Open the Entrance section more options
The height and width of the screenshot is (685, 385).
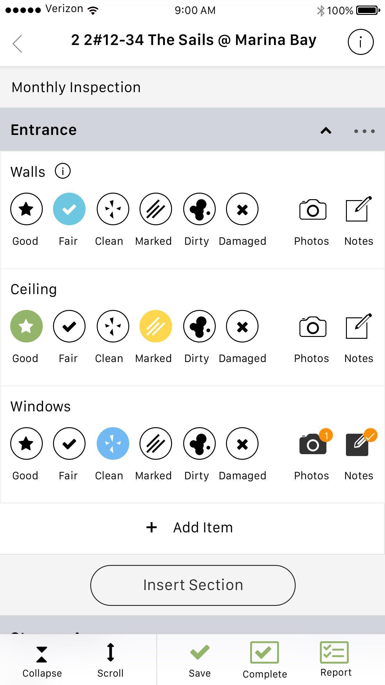[x=364, y=131]
